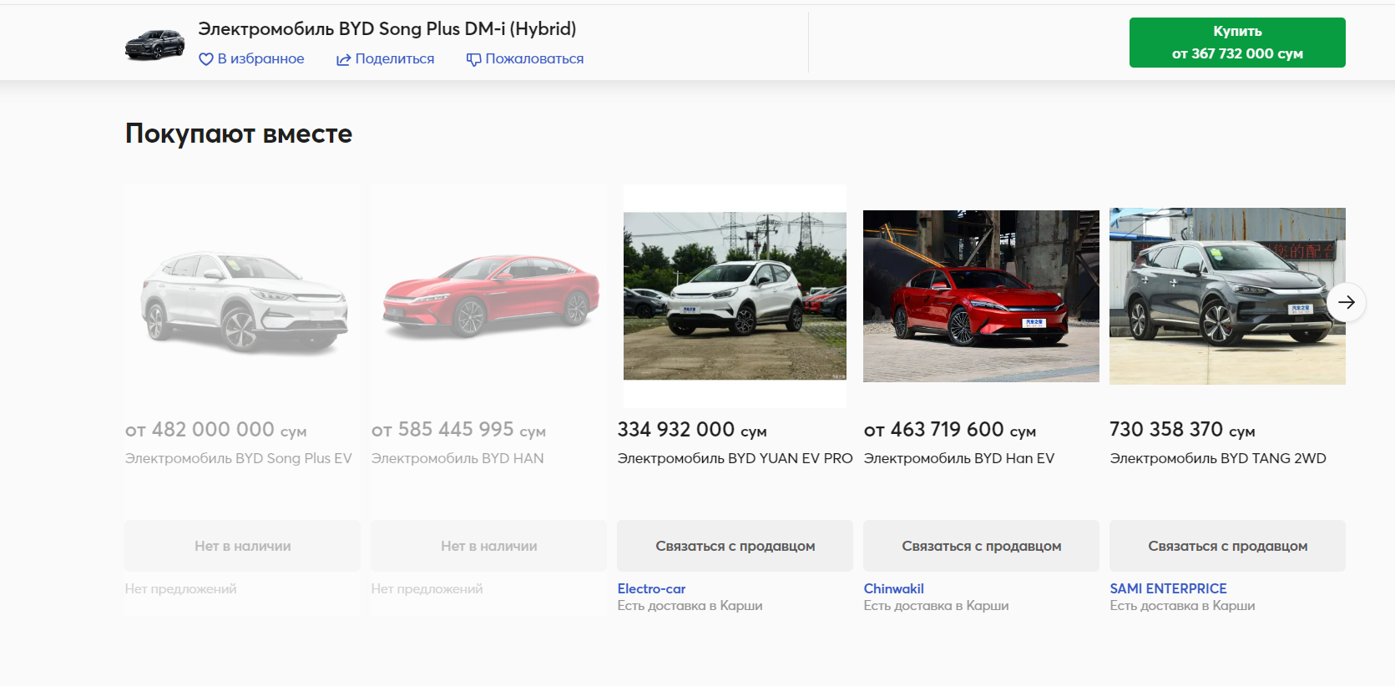Image resolution: width=1395 pixels, height=686 pixels.
Task: View white BYD Song Plus EV photo
Action: coord(243,300)
